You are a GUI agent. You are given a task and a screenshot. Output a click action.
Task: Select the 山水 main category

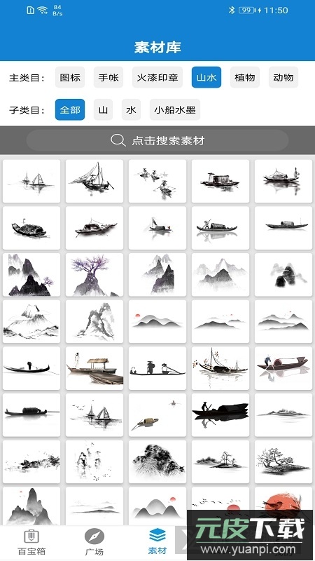click(206, 77)
